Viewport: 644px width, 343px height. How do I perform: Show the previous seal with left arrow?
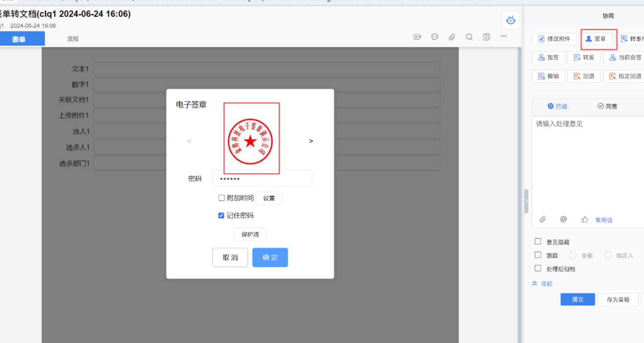[x=189, y=141]
